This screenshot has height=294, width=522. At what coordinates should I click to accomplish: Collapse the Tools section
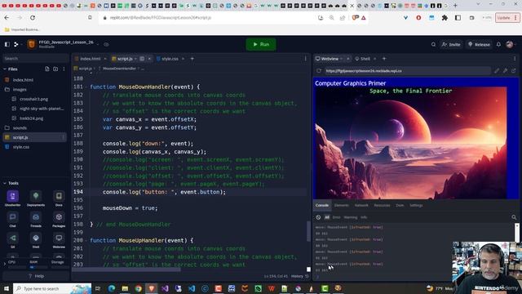tap(5, 183)
